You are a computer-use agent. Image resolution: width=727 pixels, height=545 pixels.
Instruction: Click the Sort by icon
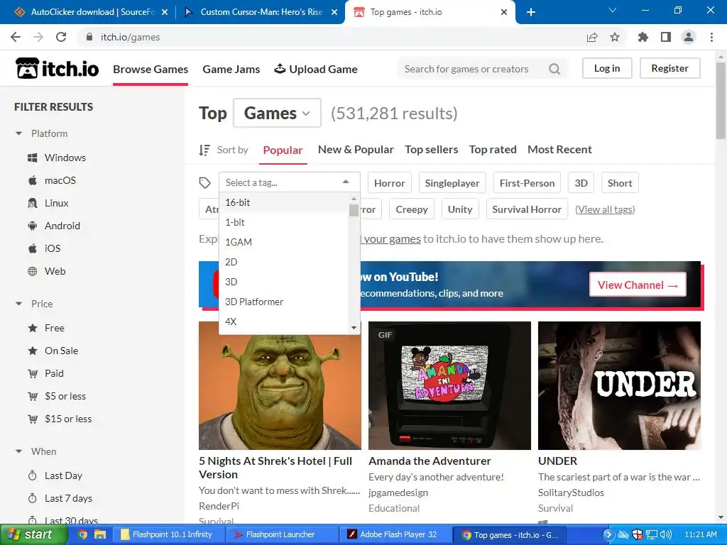tap(204, 150)
